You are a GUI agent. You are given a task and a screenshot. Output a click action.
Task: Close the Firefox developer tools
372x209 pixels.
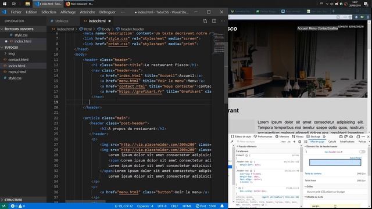pyautogui.click(x=368, y=137)
